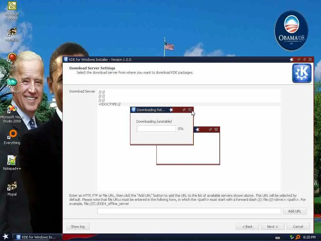
Task: Close the KDE for Windows Installer window
Action: tap(310, 59)
